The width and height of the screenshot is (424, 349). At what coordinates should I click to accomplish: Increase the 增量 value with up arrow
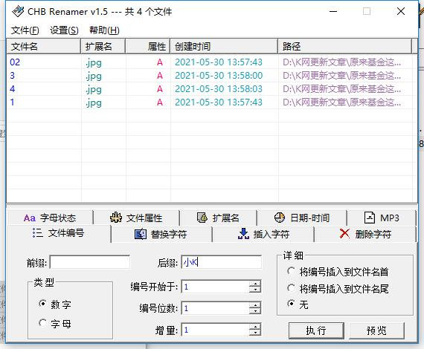[x=254, y=326]
